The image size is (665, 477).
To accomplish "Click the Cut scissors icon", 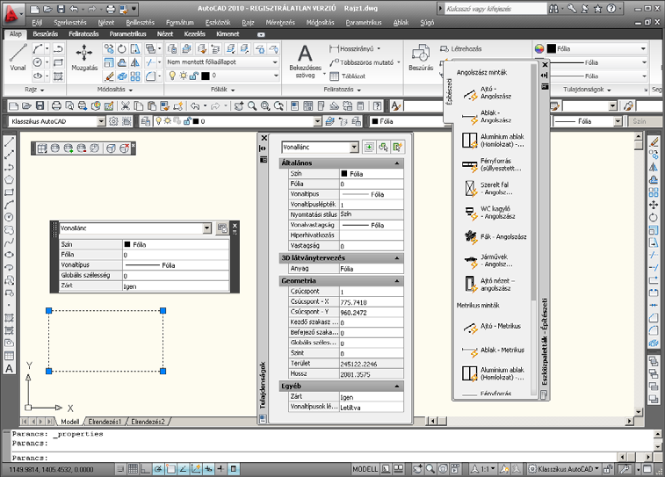I will point(125,106).
